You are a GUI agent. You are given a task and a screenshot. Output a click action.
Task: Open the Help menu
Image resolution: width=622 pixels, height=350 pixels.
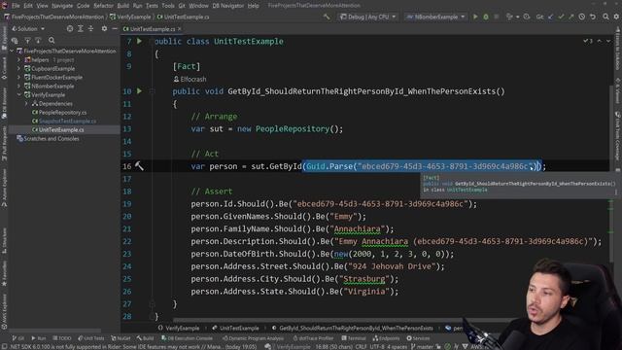[253, 6]
